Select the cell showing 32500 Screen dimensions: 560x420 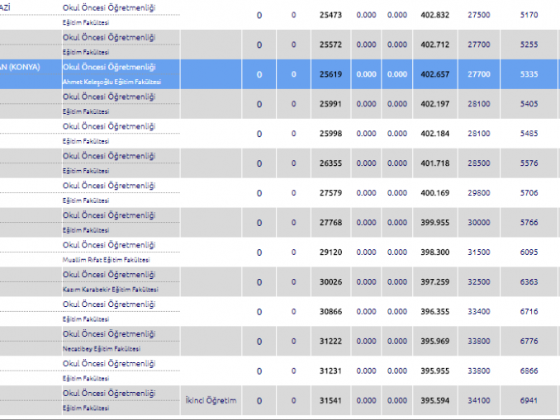(x=478, y=282)
